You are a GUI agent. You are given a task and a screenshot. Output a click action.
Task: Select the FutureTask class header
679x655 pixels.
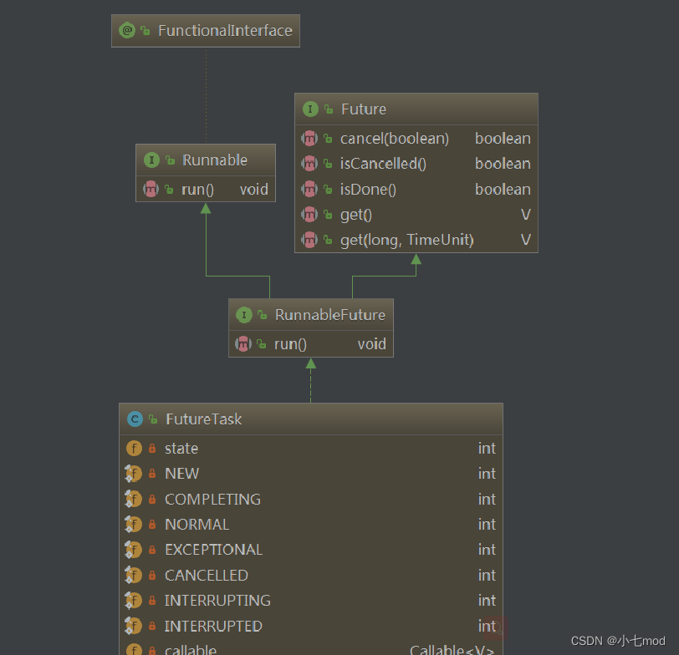311,419
